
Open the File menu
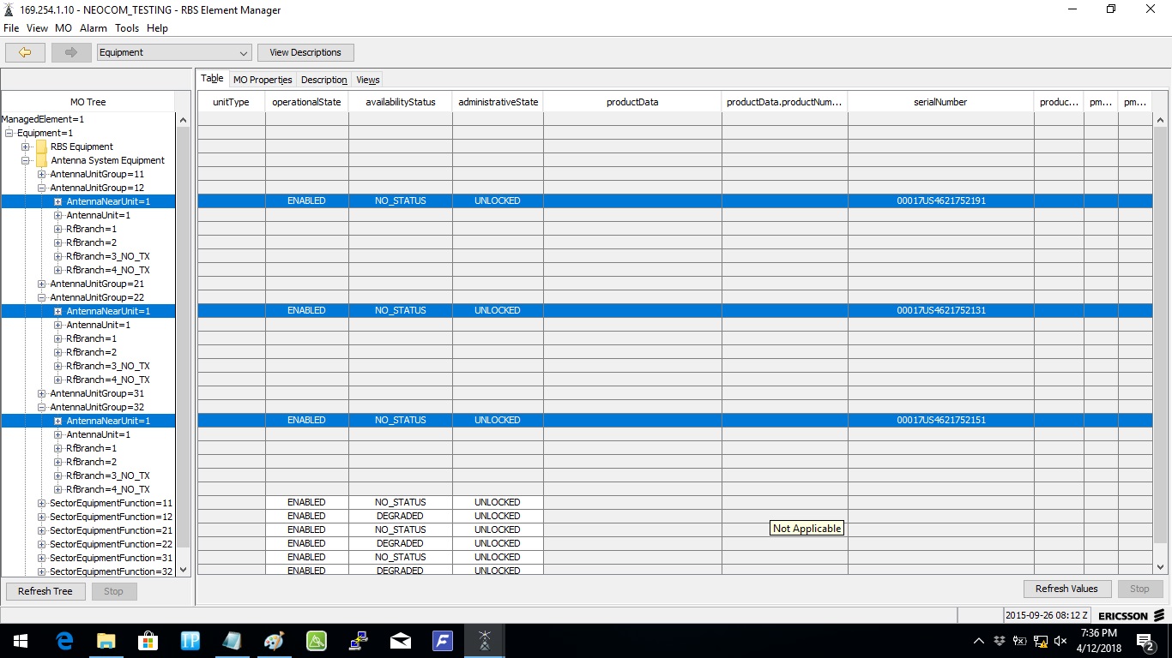pyautogui.click(x=11, y=28)
